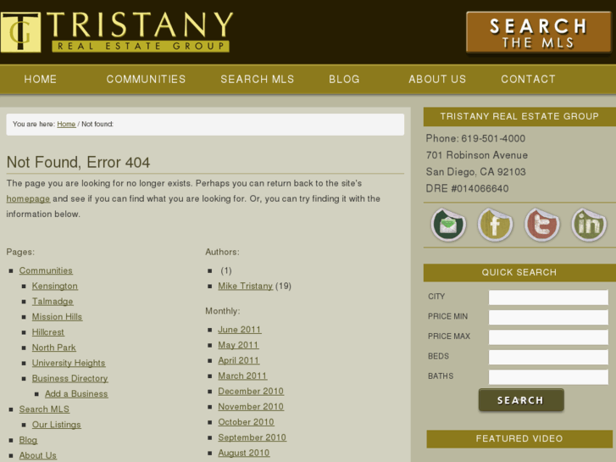
Task: Open About Us navigation item
Action: pyautogui.click(x=437, y=79)
